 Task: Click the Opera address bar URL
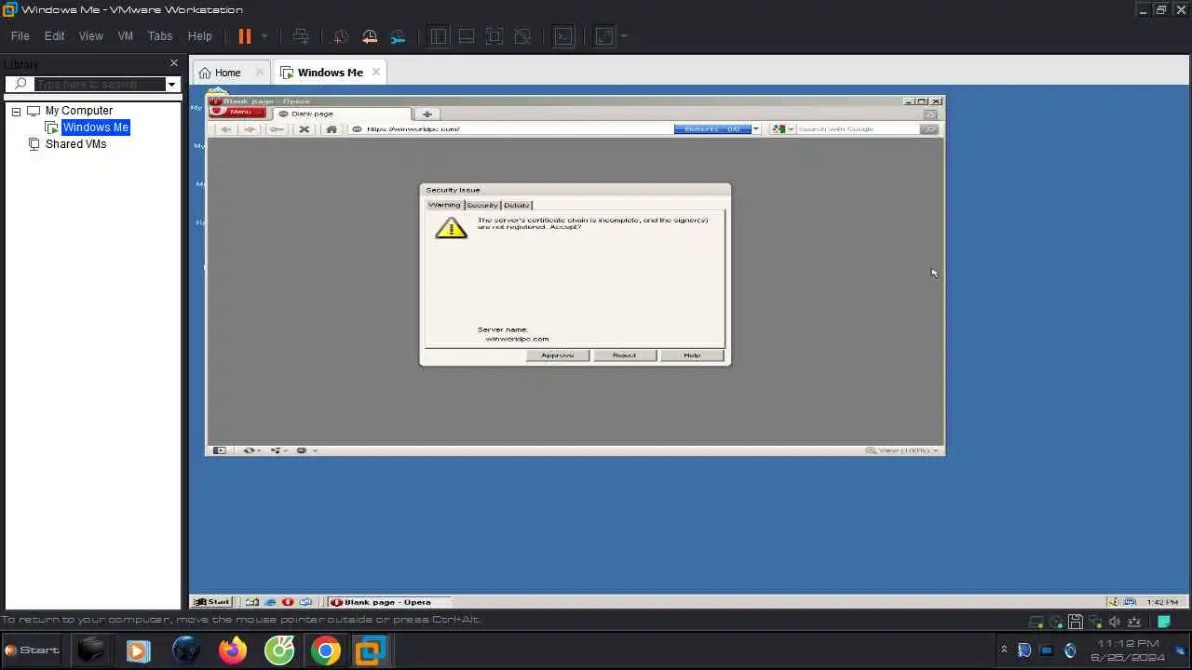413,129
